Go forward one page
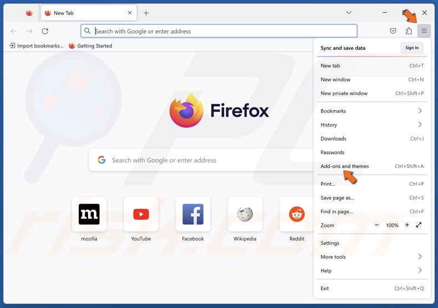 [29, 31]
